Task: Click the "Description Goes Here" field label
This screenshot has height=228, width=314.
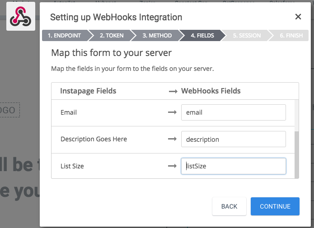Action: 94,139
